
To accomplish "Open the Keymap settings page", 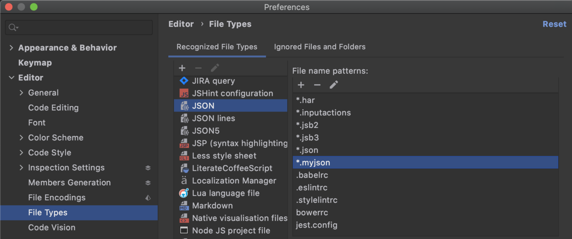I will (35, 63).
